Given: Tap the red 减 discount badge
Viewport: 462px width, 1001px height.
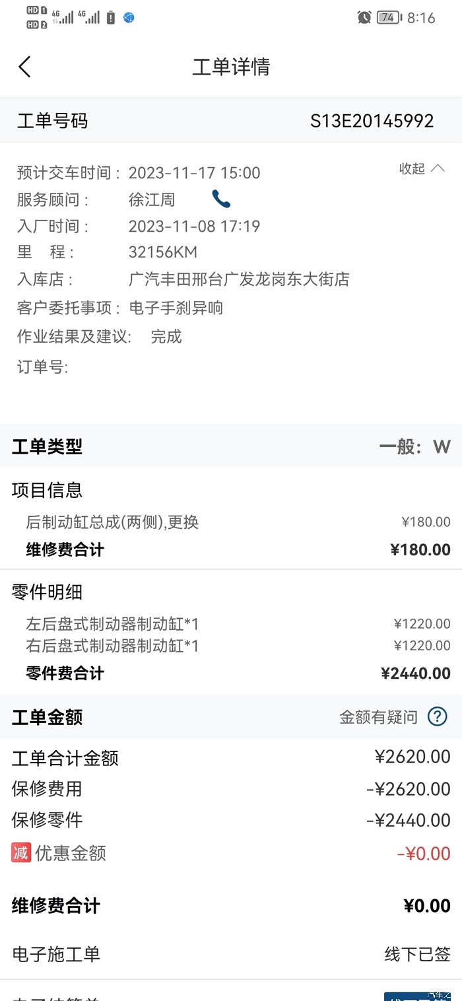Looking at the screenshot, I should [21, 852].
